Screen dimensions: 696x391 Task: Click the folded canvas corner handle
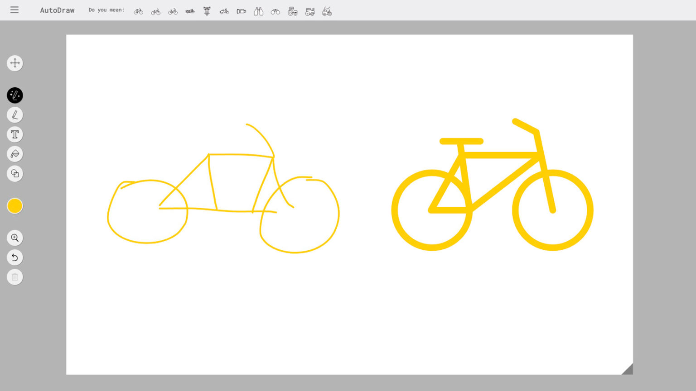coord(628,369)
